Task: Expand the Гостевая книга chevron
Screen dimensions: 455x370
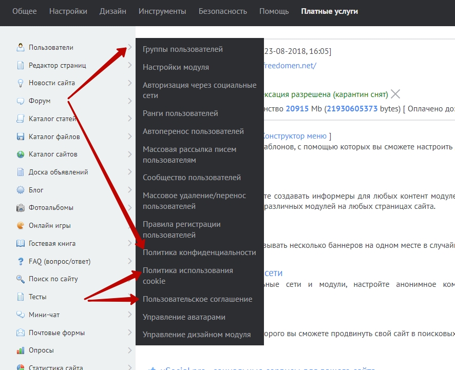Action: 129,243
